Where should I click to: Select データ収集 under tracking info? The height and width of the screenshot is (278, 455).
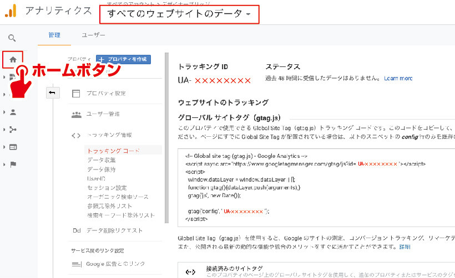coord(102,159)
